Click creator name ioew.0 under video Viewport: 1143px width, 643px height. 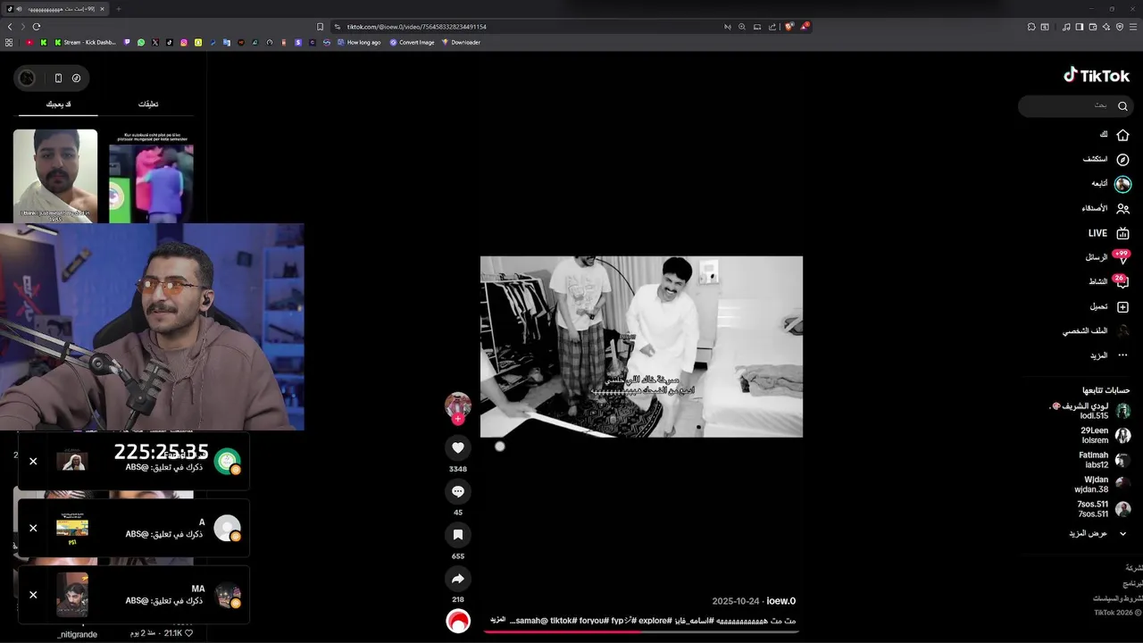pyautogui.click(x=781, y=601)
